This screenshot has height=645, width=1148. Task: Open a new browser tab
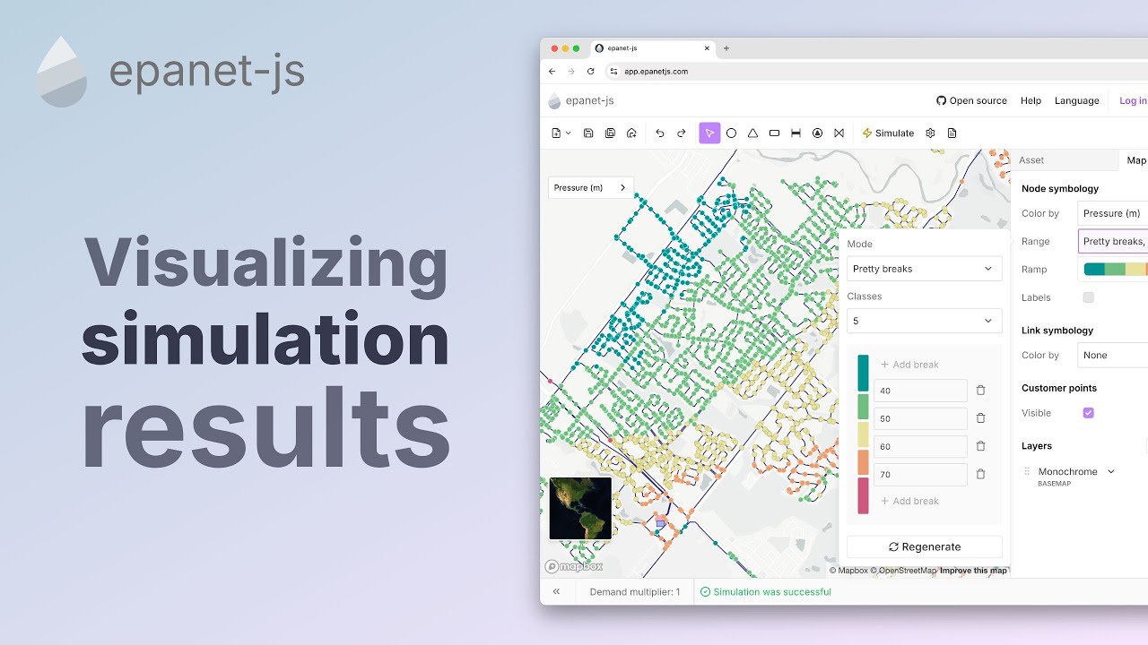click(726, 48)
